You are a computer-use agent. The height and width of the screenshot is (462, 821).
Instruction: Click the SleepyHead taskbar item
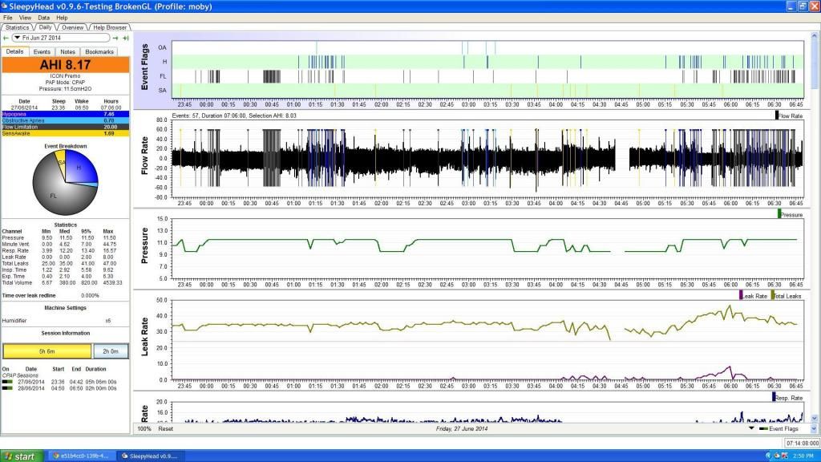[x=150, y=456]
